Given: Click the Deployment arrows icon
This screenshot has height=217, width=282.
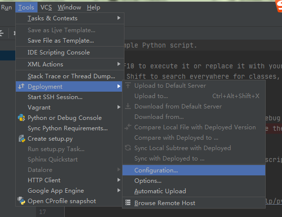Looking at the screenshot, I should 21,86.
